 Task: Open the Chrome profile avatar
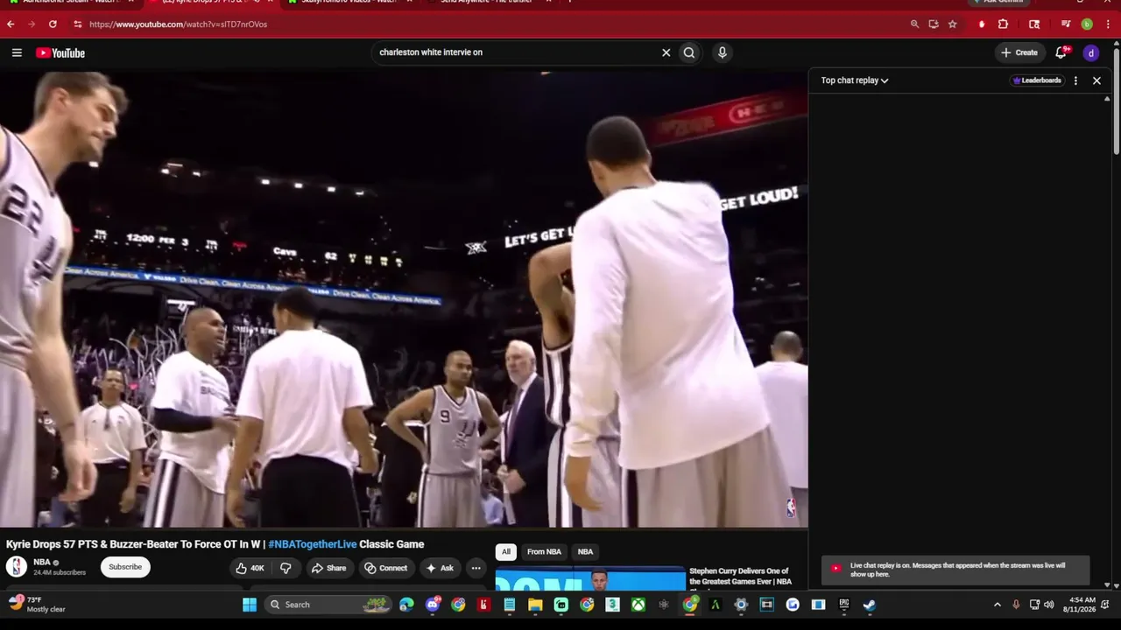[x=1087, y=24]
